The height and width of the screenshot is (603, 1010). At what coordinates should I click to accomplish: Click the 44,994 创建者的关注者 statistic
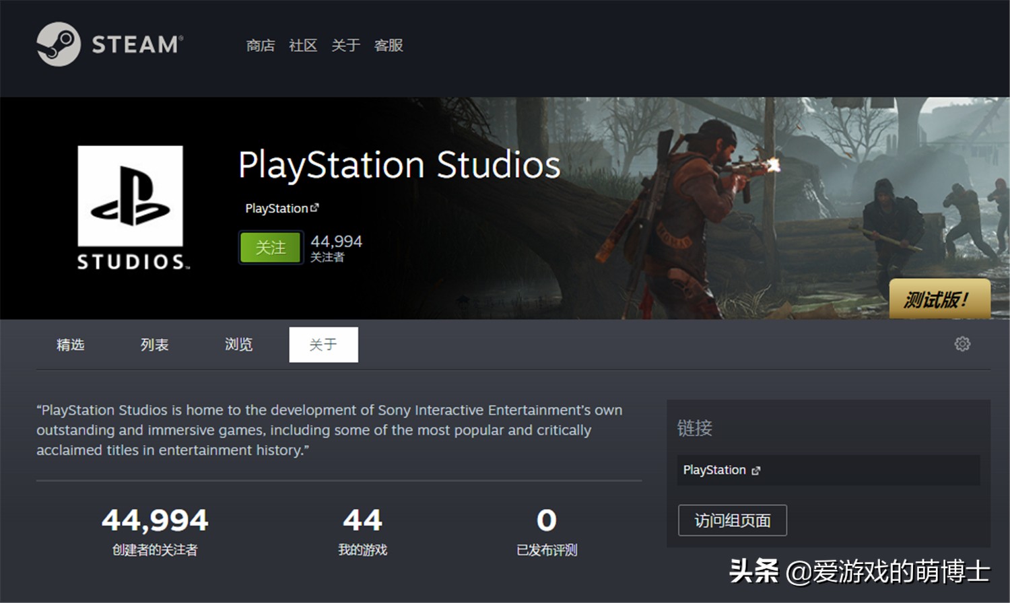(155, 531)
